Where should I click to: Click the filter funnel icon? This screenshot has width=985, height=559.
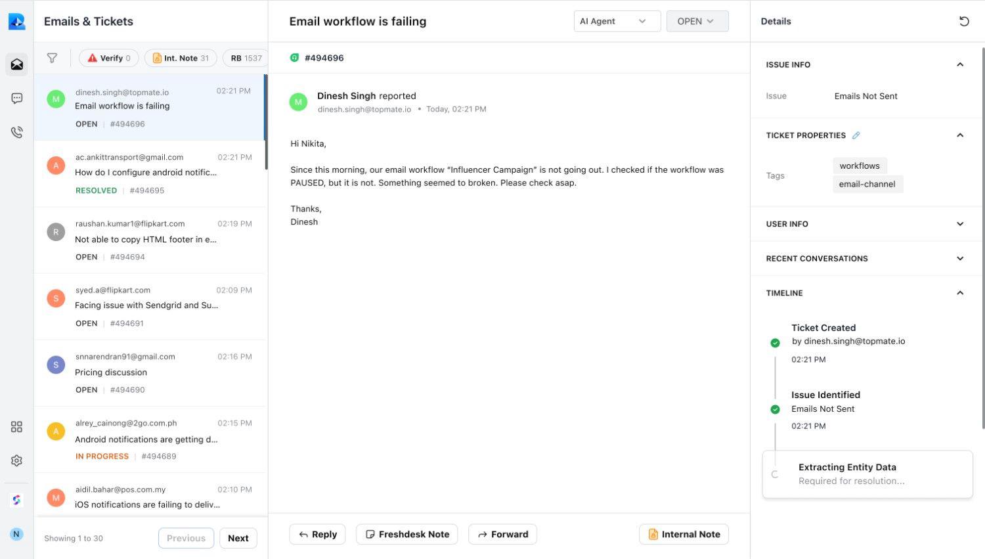(x=52, y=58)
